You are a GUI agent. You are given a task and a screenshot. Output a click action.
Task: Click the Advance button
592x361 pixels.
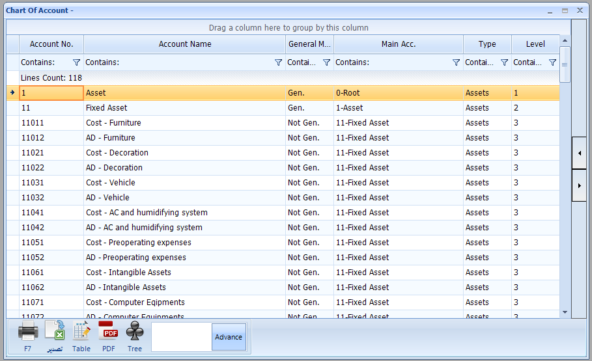[x=229, y=337]
